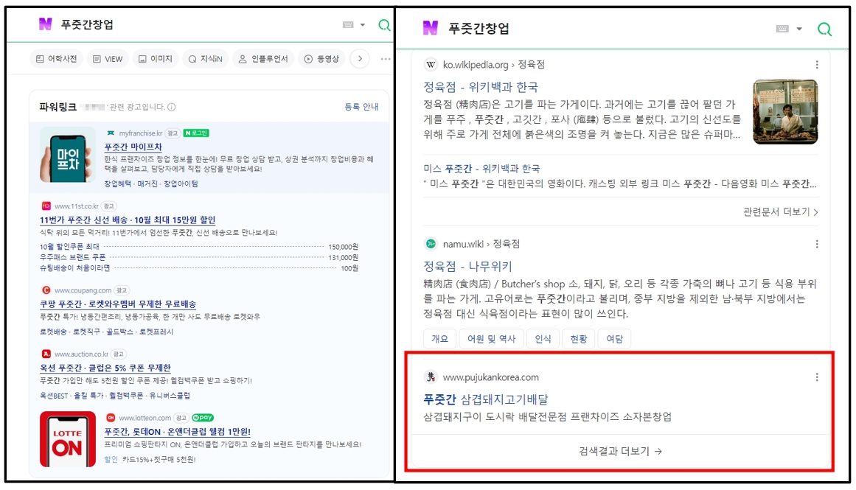Click the 어원 및 역사 section chip
856x490 pixels.
pyautogui.click(x=492, y=339)
